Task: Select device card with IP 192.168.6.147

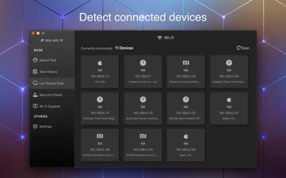Action: tap(229, 108)
